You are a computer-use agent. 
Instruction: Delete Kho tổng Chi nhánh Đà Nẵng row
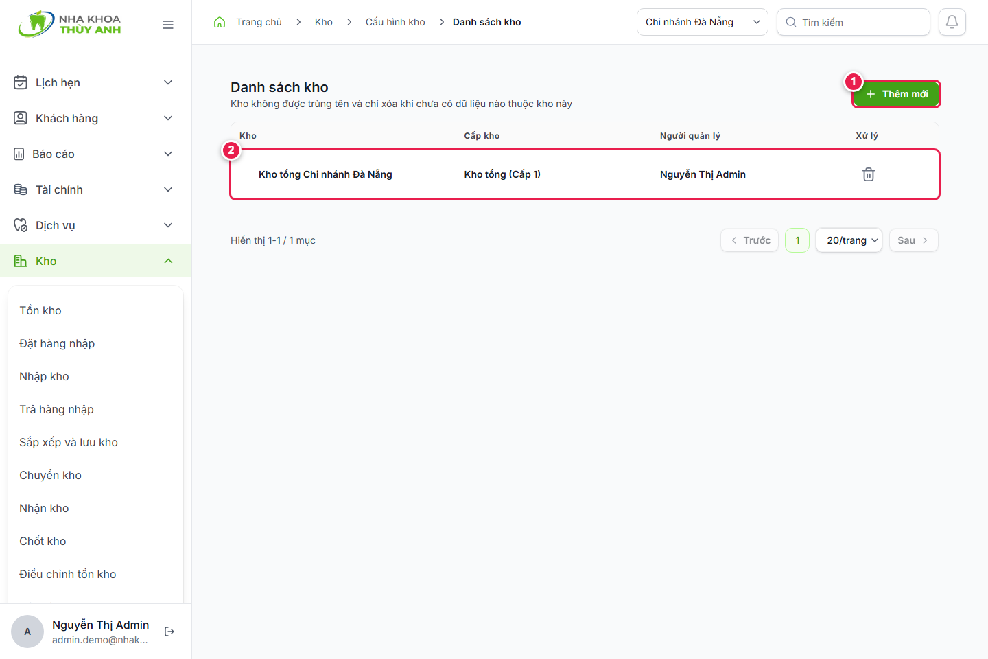(x=869, y=174)
